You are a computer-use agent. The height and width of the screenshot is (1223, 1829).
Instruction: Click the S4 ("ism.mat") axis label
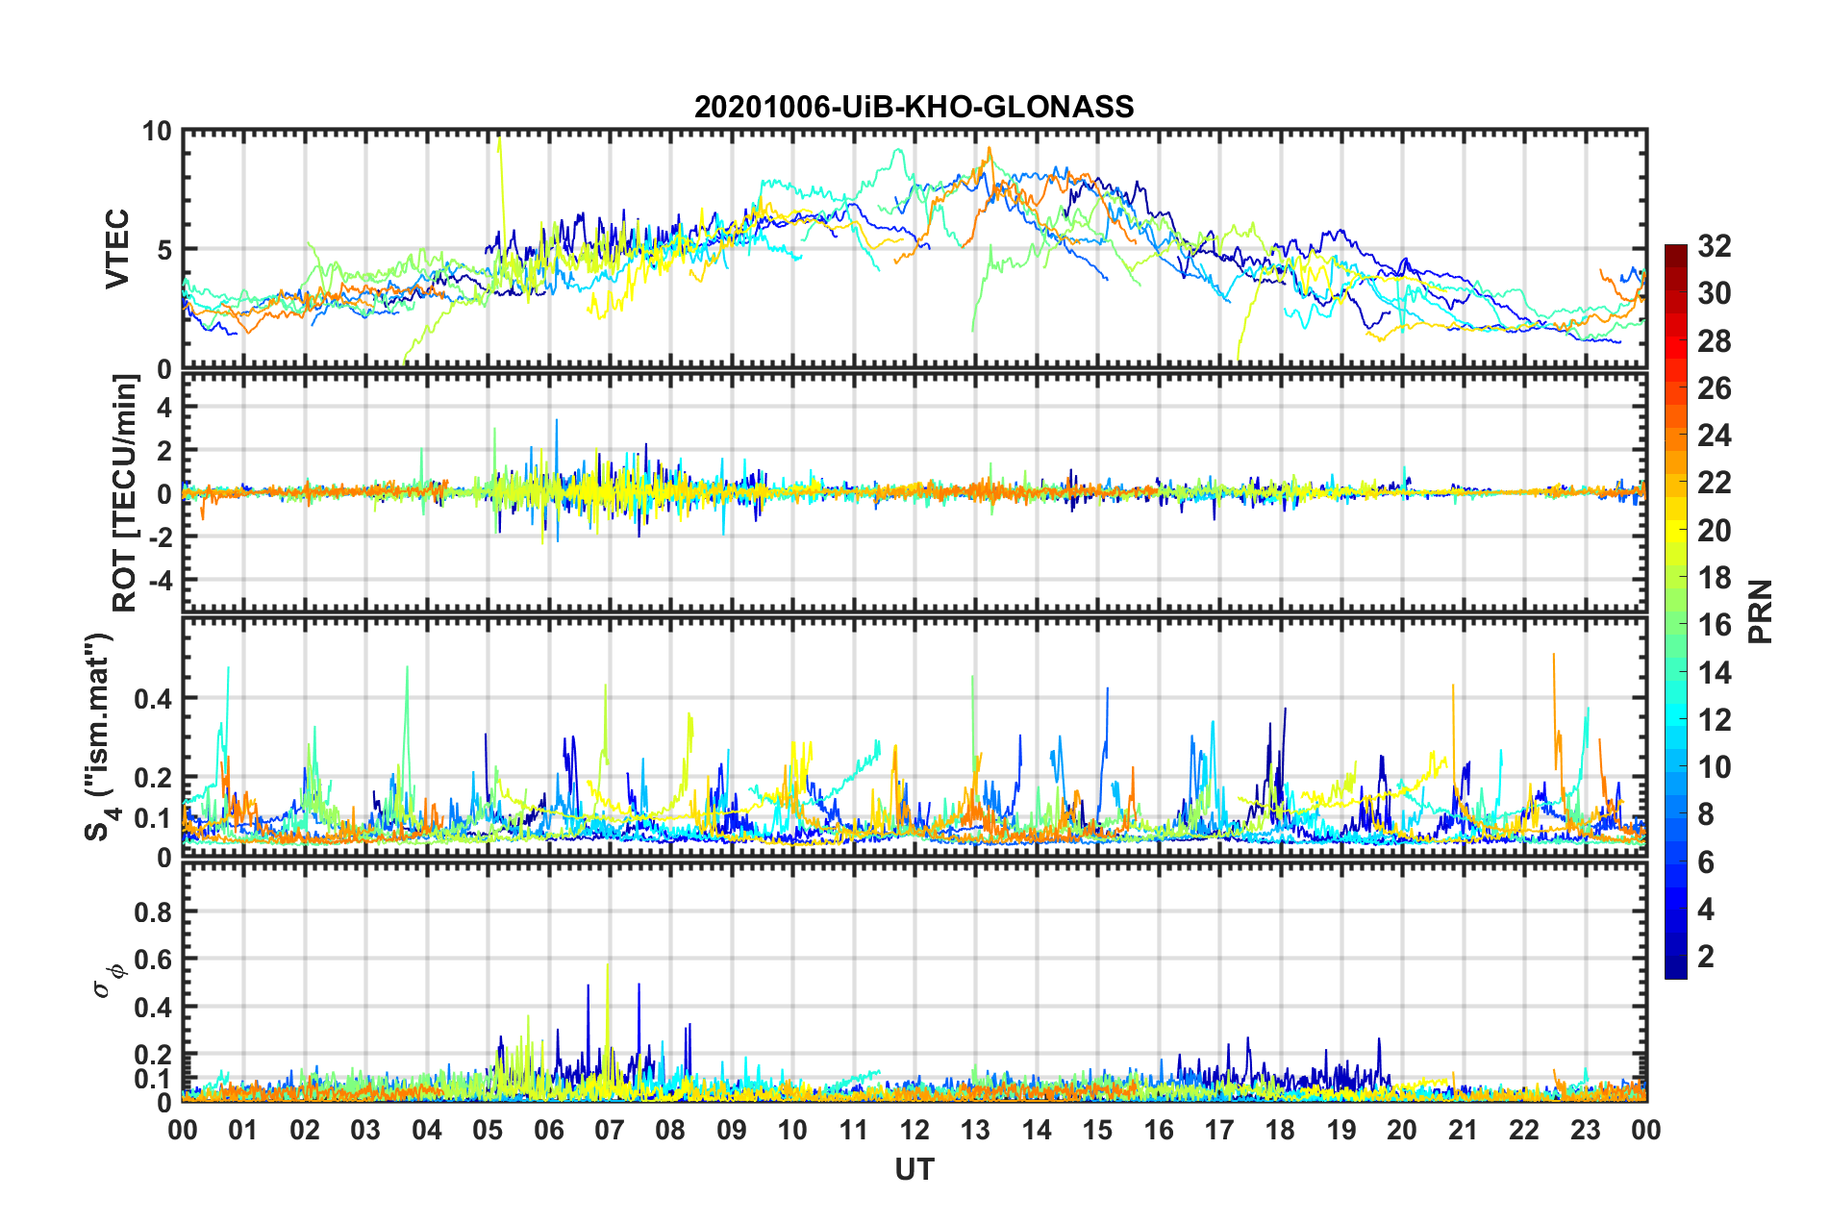click(102, 736)
